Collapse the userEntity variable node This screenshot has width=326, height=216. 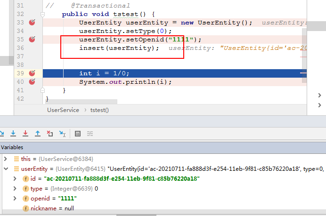pyautogui.click(x=6, y=169)
